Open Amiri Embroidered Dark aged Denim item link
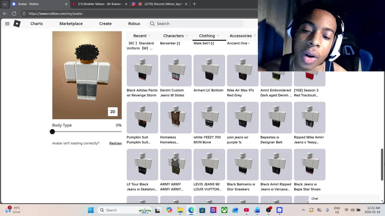Image resolution: width=385 pixels, height=216 pixels. click(x=276, y=93)
